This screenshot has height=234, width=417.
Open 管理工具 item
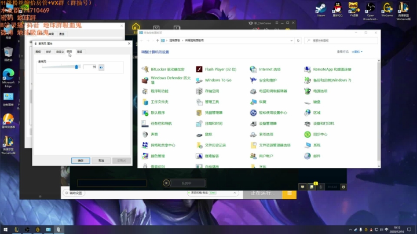point(207,102)
